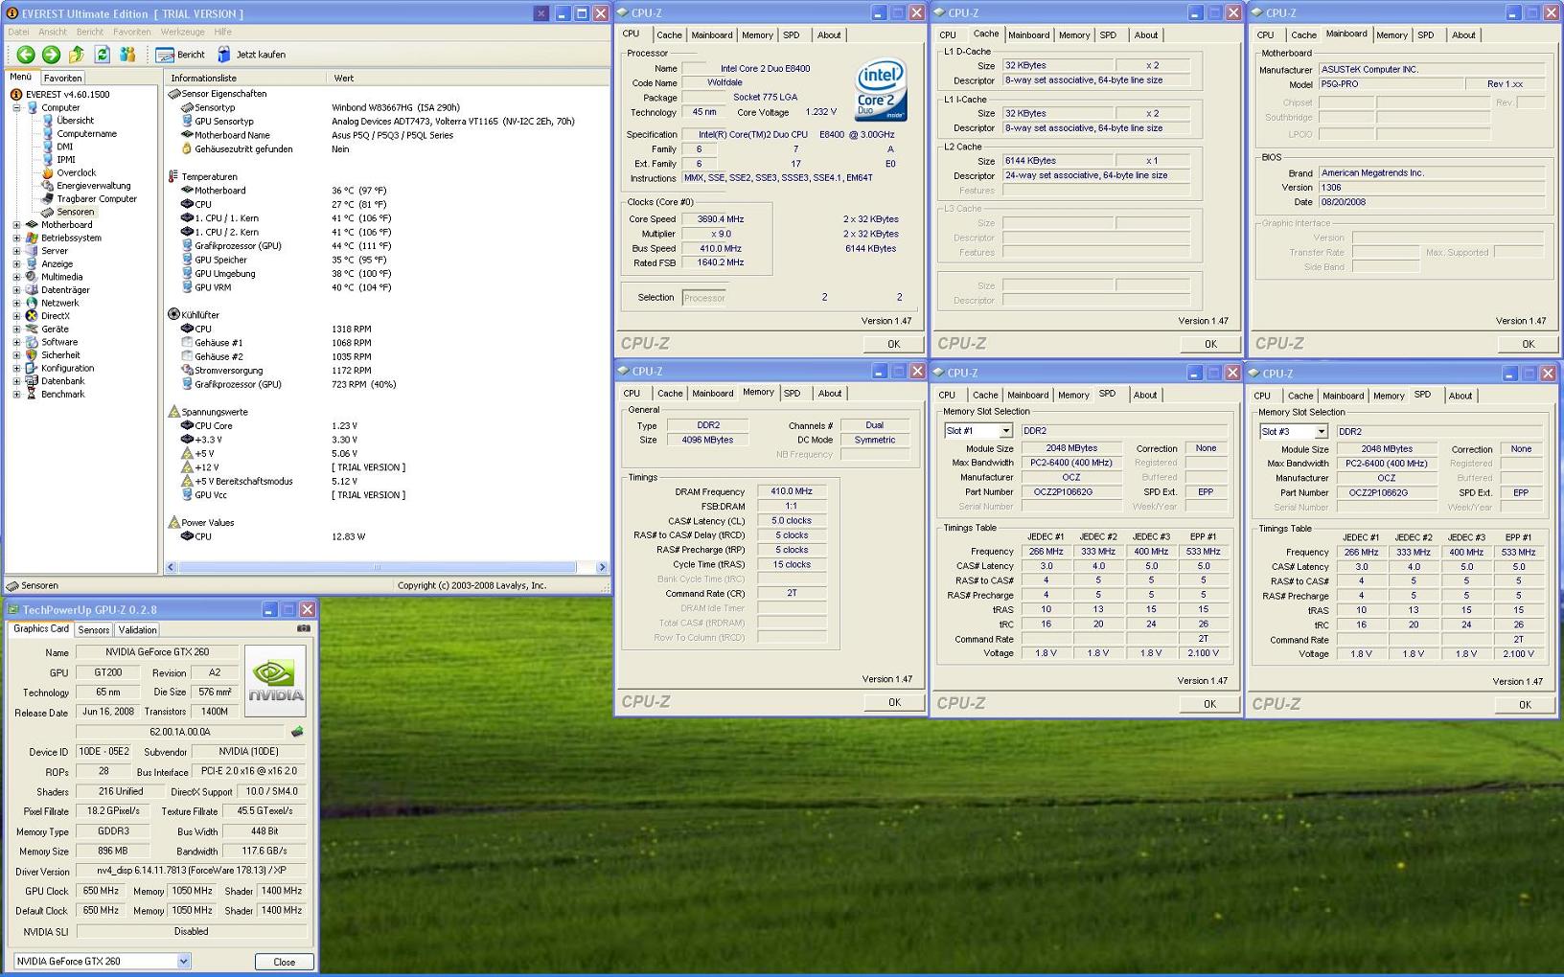Click the BIOS save chip icon in GPU-Z

(x=297, y=732)
